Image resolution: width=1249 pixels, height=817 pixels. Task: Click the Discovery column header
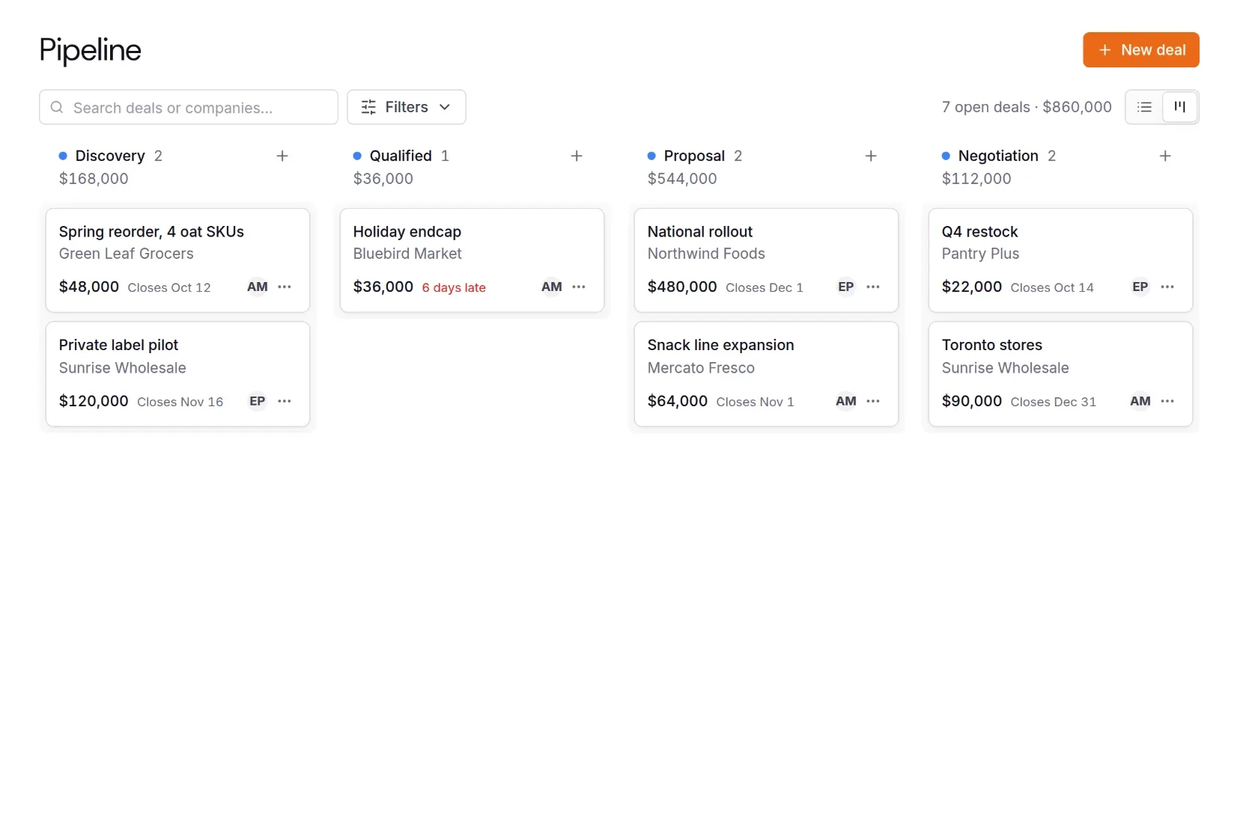pos(110,156)
